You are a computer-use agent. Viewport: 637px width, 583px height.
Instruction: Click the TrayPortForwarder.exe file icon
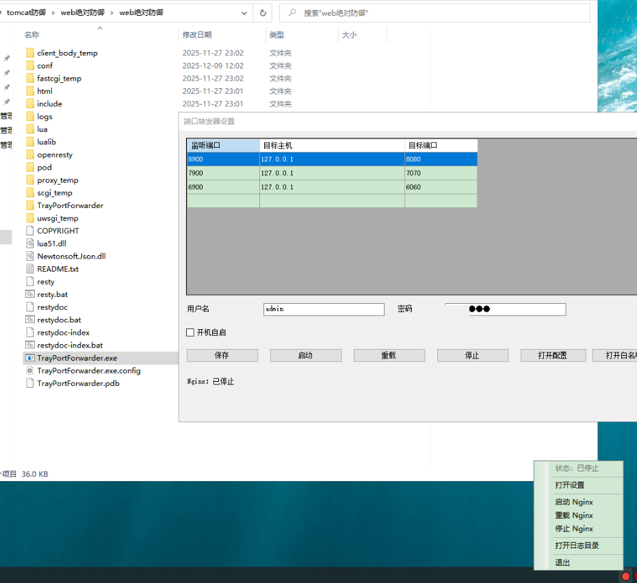click(x=29, y=358)
